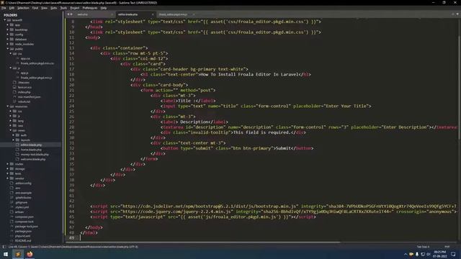Open the Edit menu
This screenshot has height=259, width=461.
tap(12, 8)
